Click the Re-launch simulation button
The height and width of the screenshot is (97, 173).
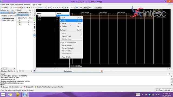(x=98, y=8)
